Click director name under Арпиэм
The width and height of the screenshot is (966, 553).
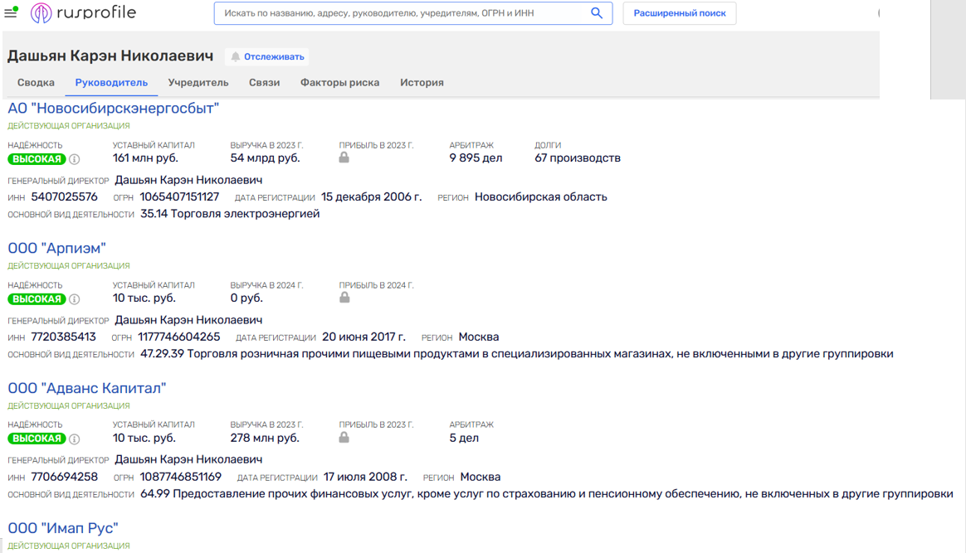coord(188,320)
